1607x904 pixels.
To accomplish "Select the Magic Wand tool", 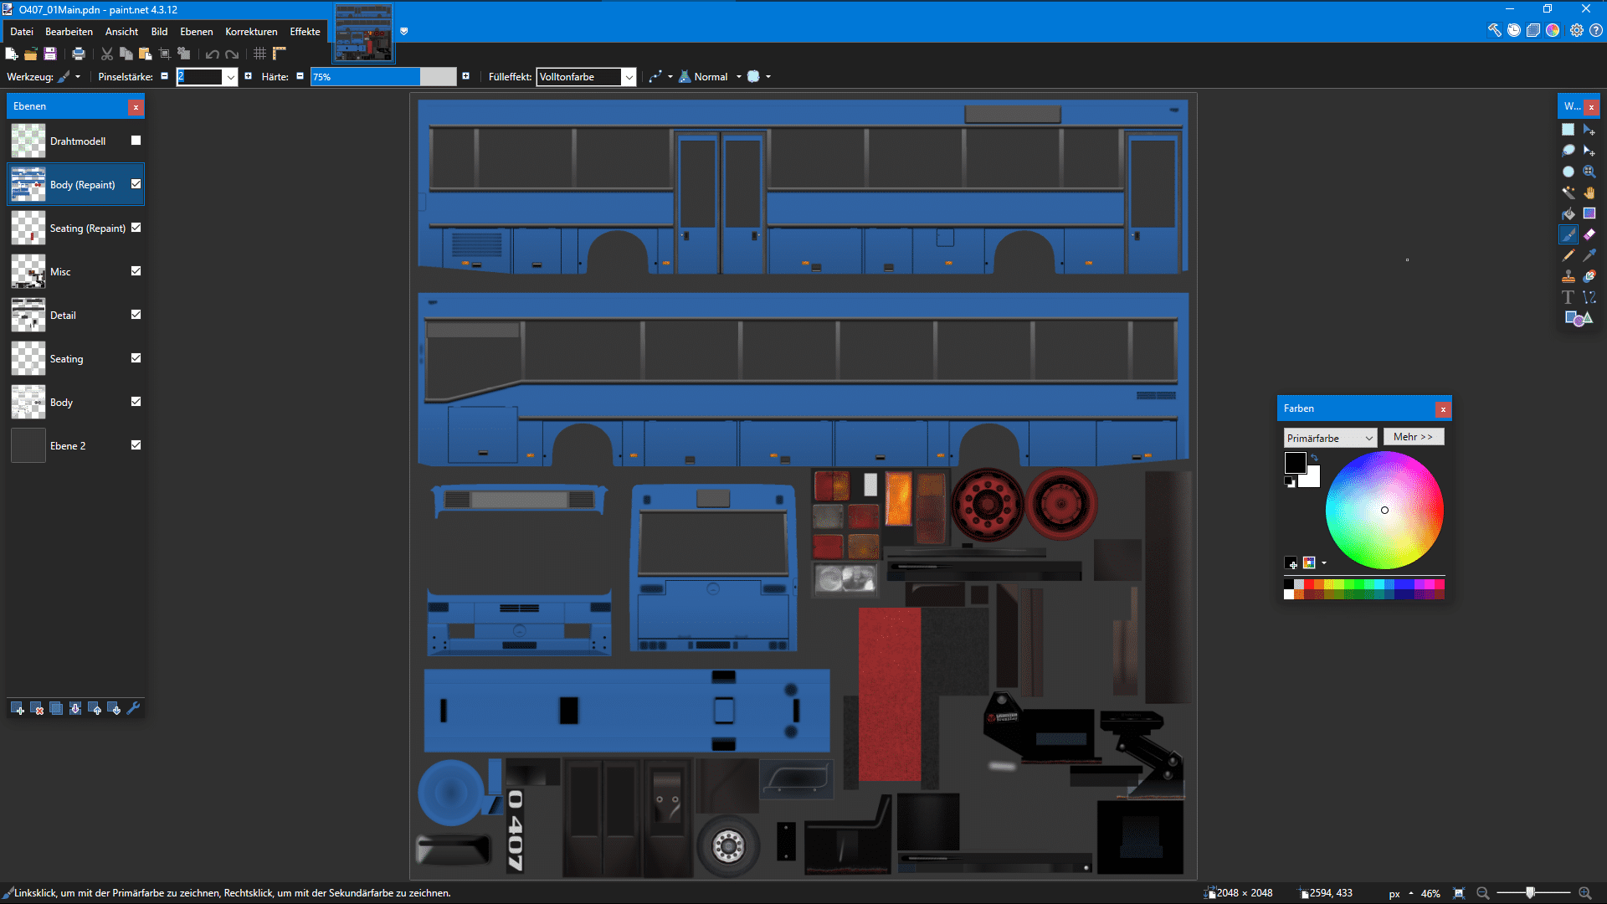I will [x=1568, y=193].
